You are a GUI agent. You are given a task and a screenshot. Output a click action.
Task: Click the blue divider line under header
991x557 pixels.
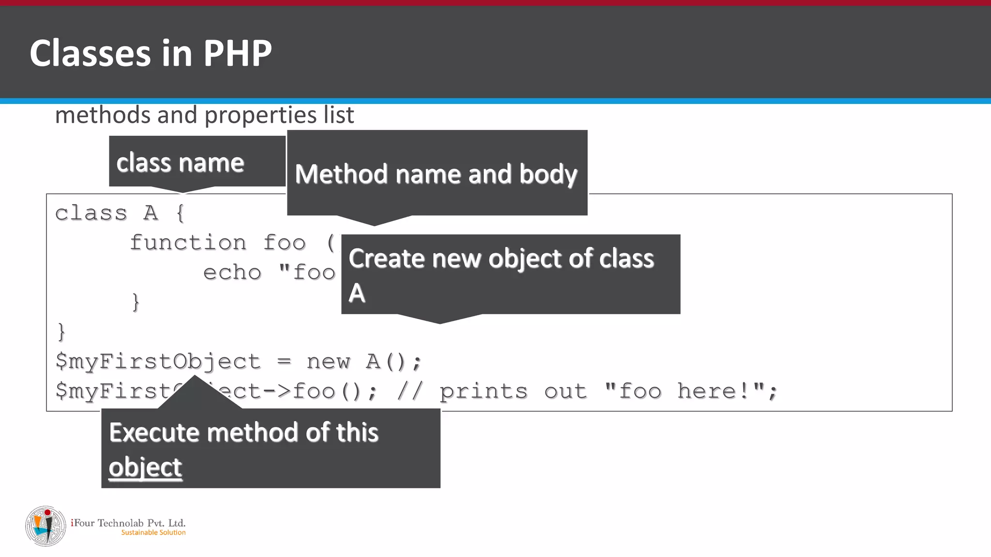[x=495, y=101]
